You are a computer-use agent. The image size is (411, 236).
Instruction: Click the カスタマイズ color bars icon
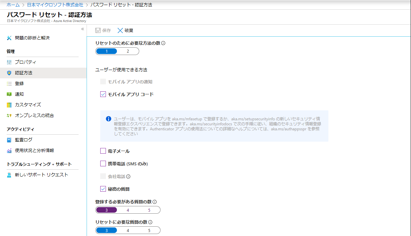pyautogui.click(x=9, y=105)
